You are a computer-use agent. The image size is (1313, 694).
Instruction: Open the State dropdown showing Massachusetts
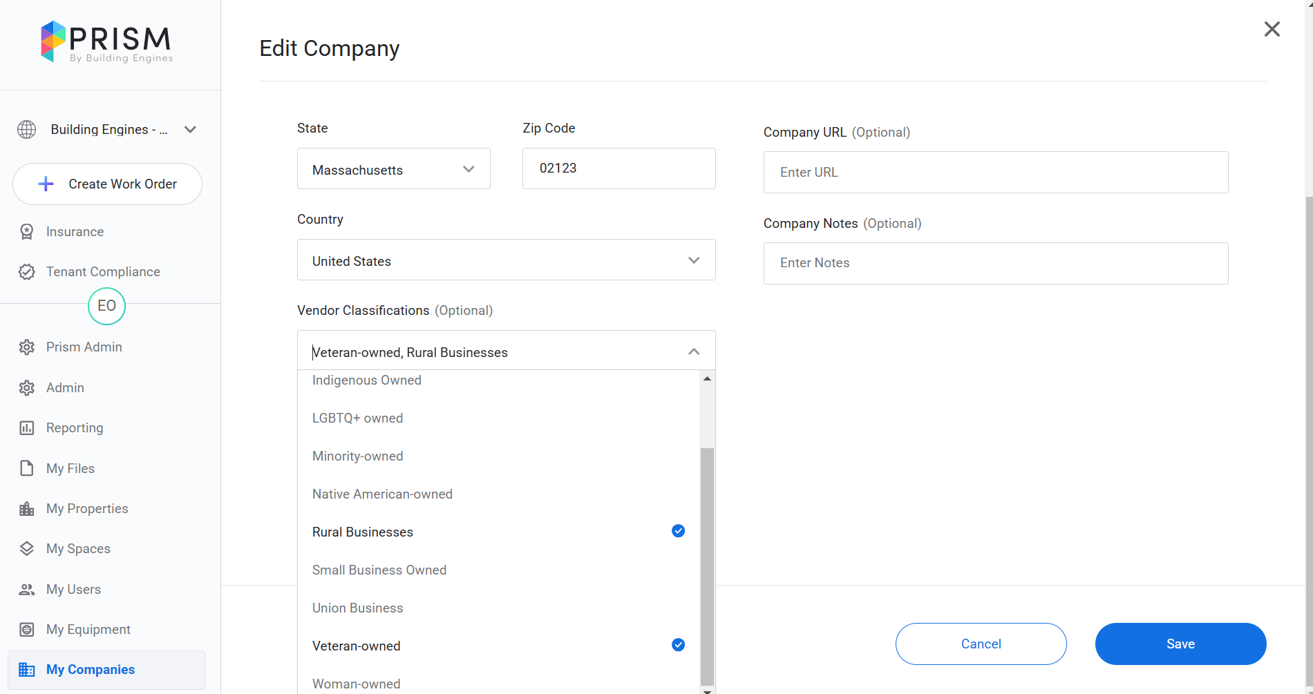[393, 169]
